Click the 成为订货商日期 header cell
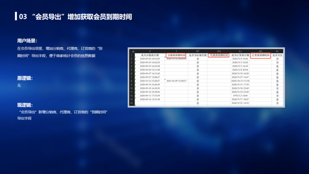This screenshot has width=309, height=174. (x=240, y=55)
